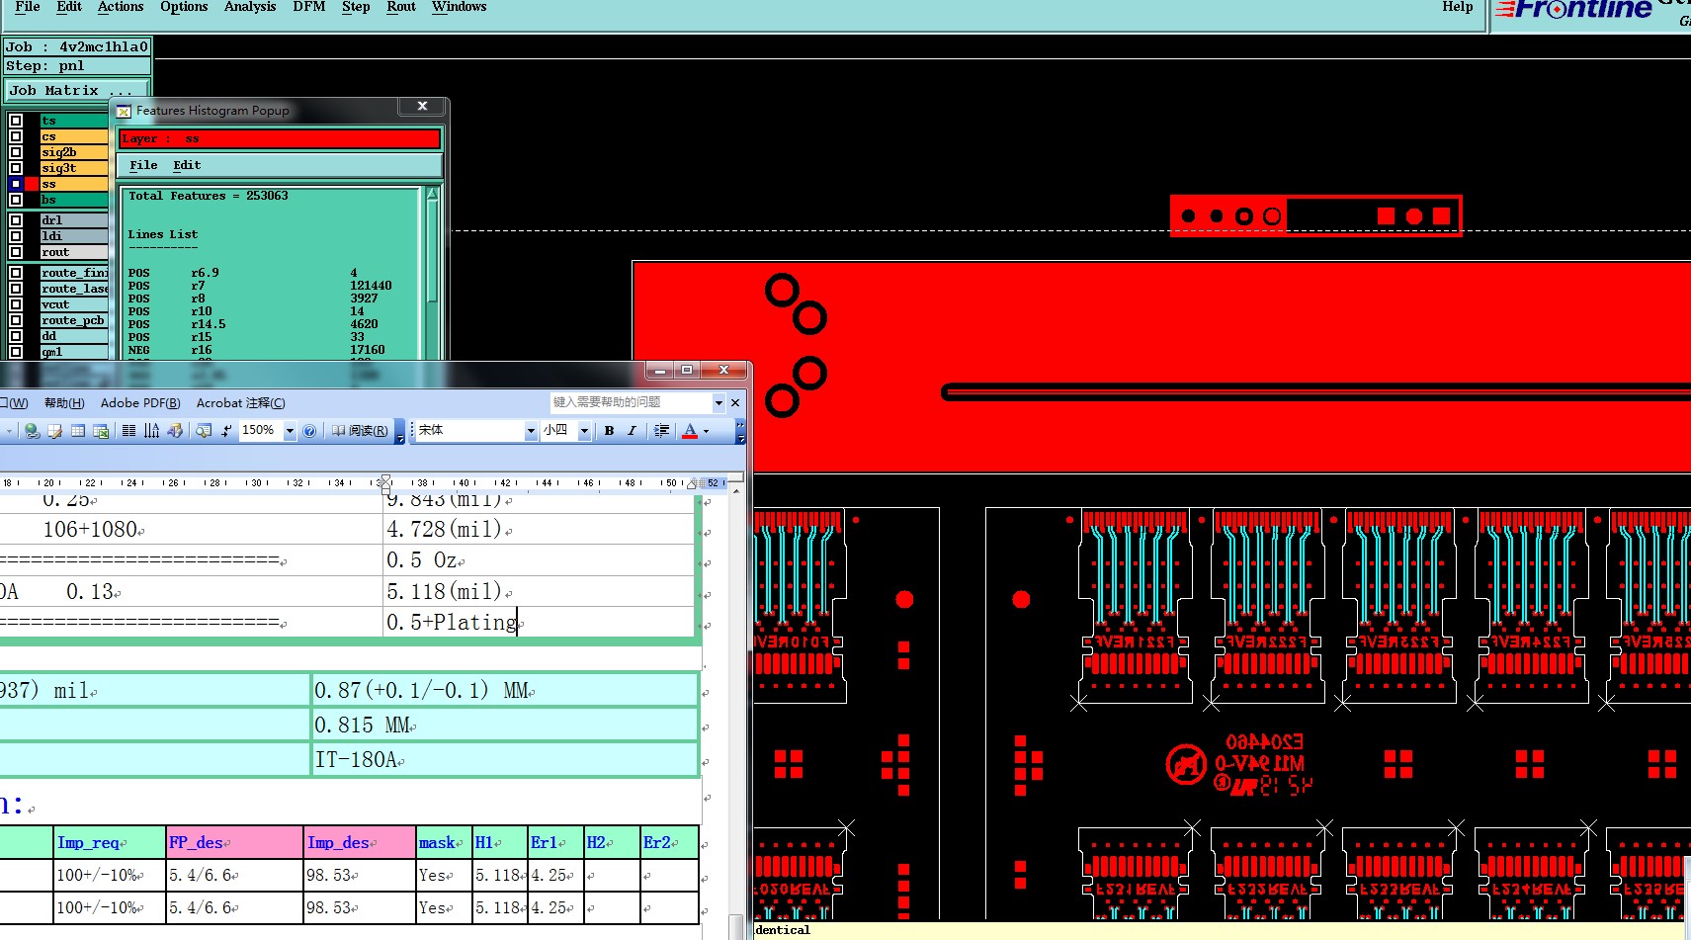Close the Features Histogram Popup
The image size is (1691, 940).
422,106
